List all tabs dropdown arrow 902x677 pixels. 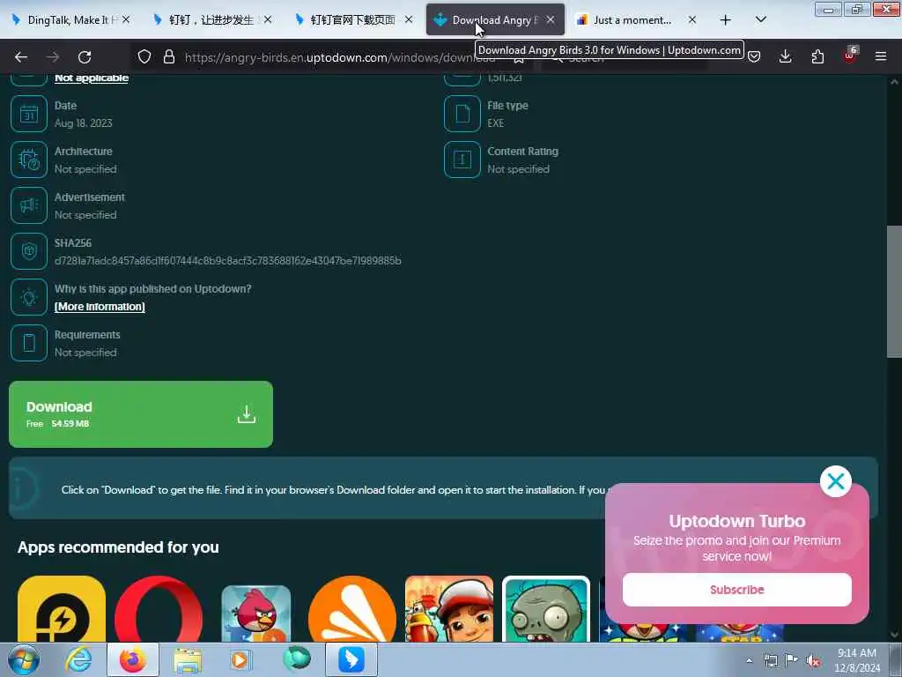pos(760,20)
